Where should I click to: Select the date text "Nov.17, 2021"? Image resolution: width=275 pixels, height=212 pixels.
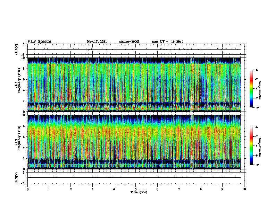97,42
